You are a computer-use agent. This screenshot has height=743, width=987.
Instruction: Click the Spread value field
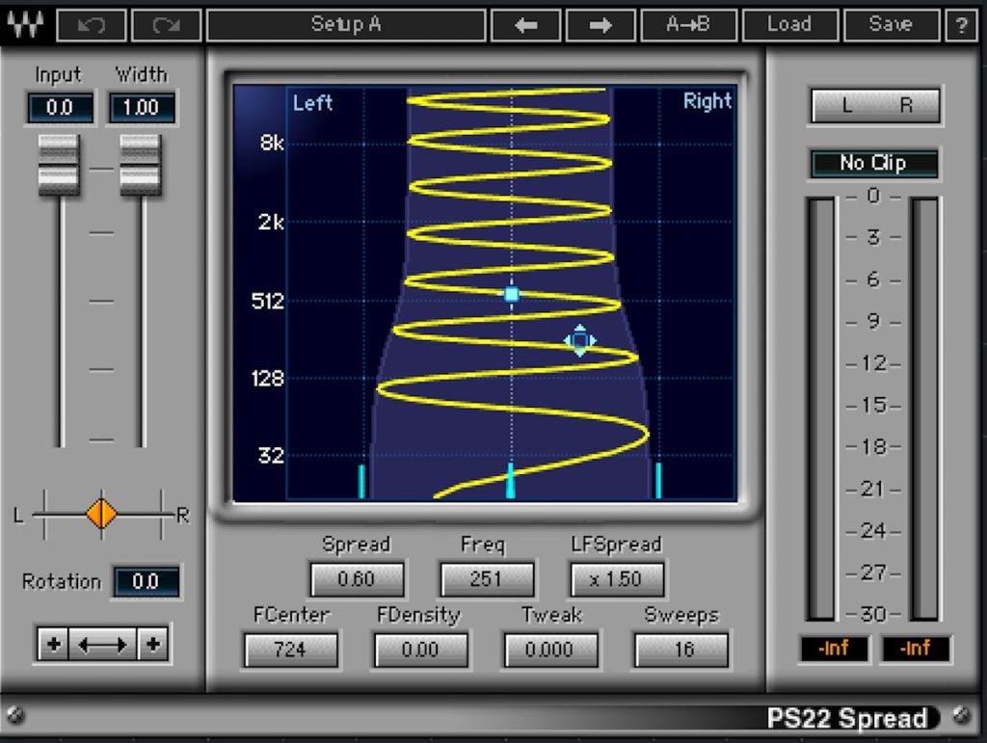coord(357,579)
